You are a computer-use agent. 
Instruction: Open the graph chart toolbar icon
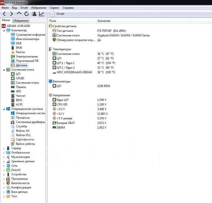(41, 14)
